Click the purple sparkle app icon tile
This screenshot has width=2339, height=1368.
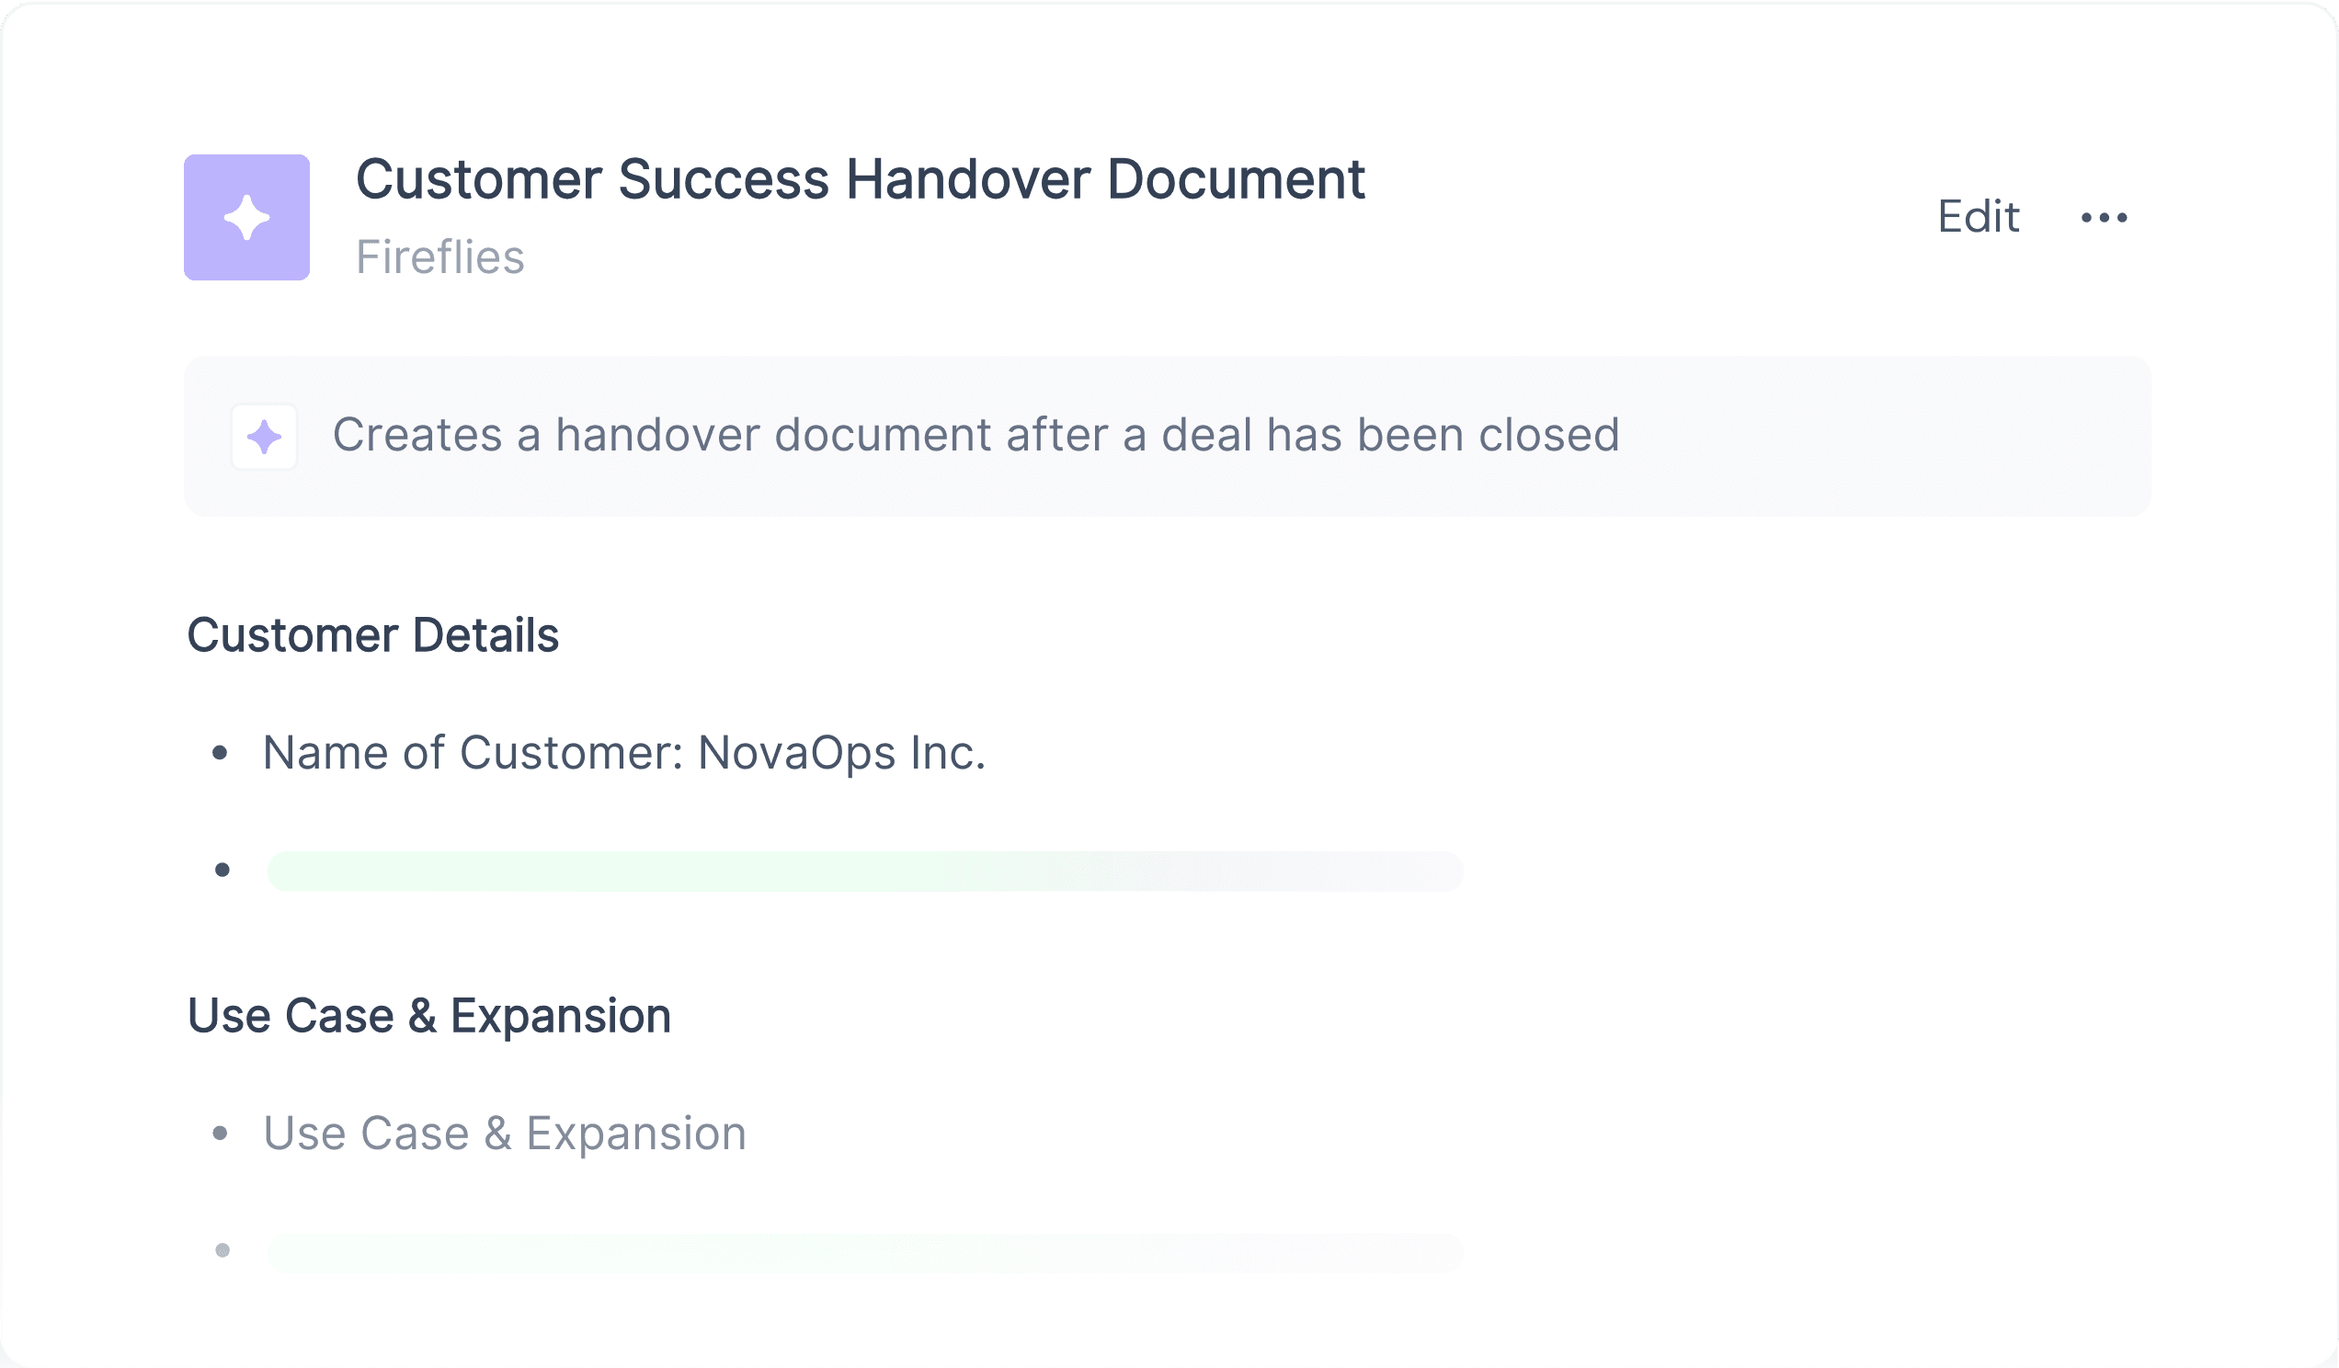[247, 217]
